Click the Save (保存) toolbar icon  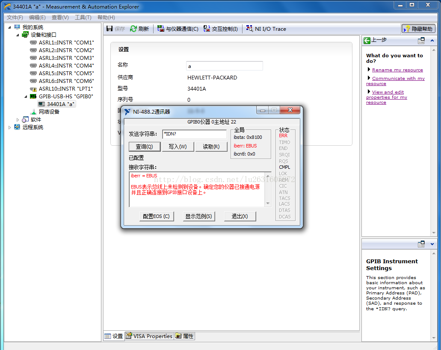tap(110, 29)
